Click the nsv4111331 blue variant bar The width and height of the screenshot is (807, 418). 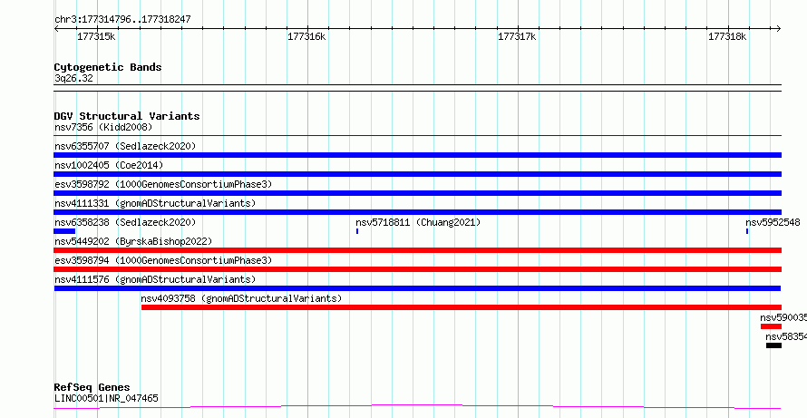coord(417,212)
